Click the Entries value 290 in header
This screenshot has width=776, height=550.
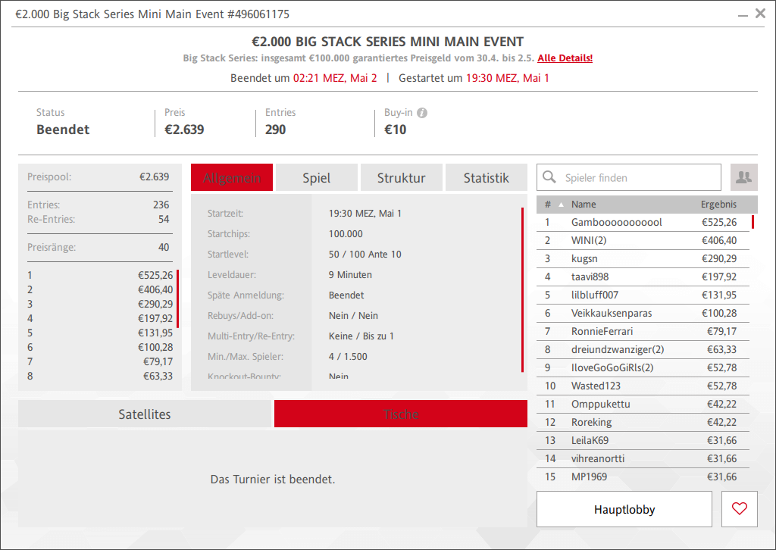(275, 130)
